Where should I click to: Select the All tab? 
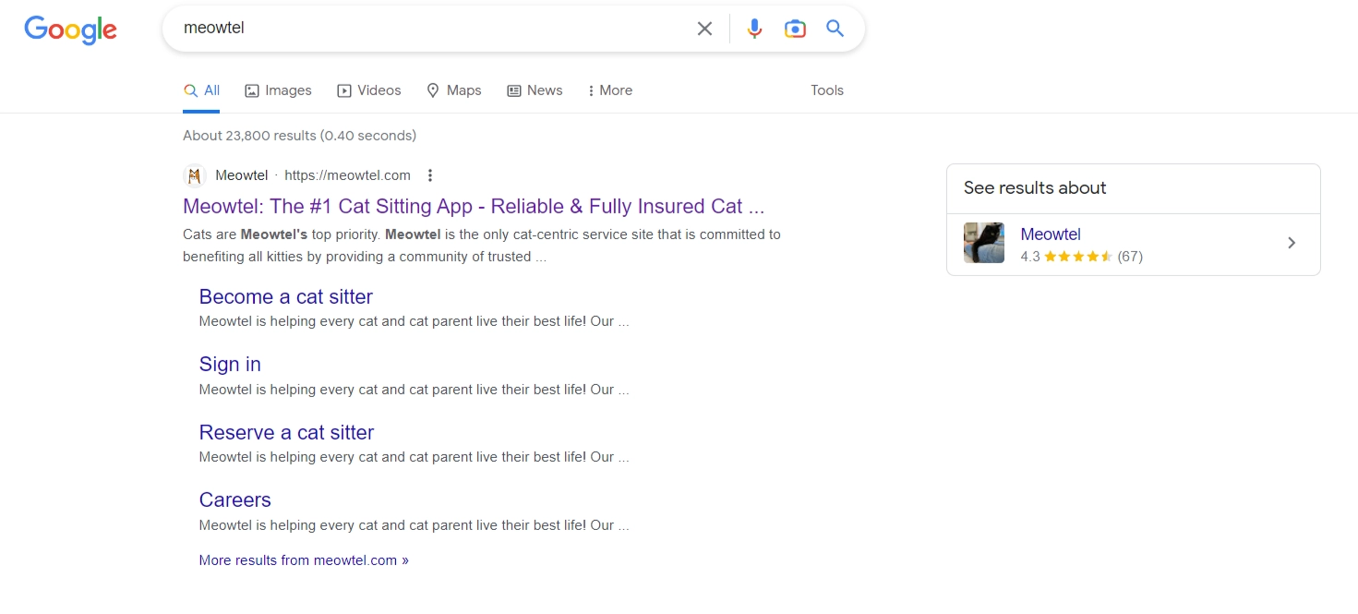(x=201, y=90)
